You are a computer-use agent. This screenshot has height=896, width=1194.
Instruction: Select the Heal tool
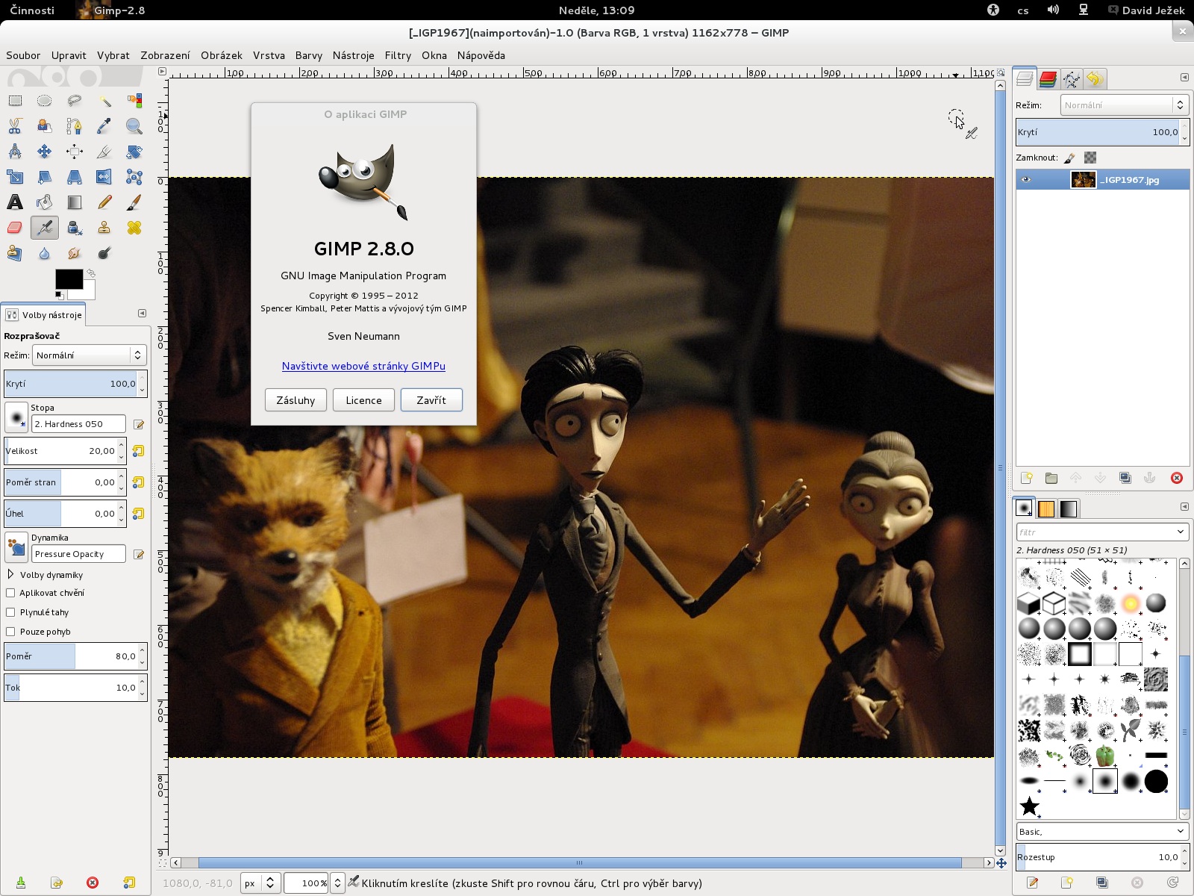[x=134, y=228]
